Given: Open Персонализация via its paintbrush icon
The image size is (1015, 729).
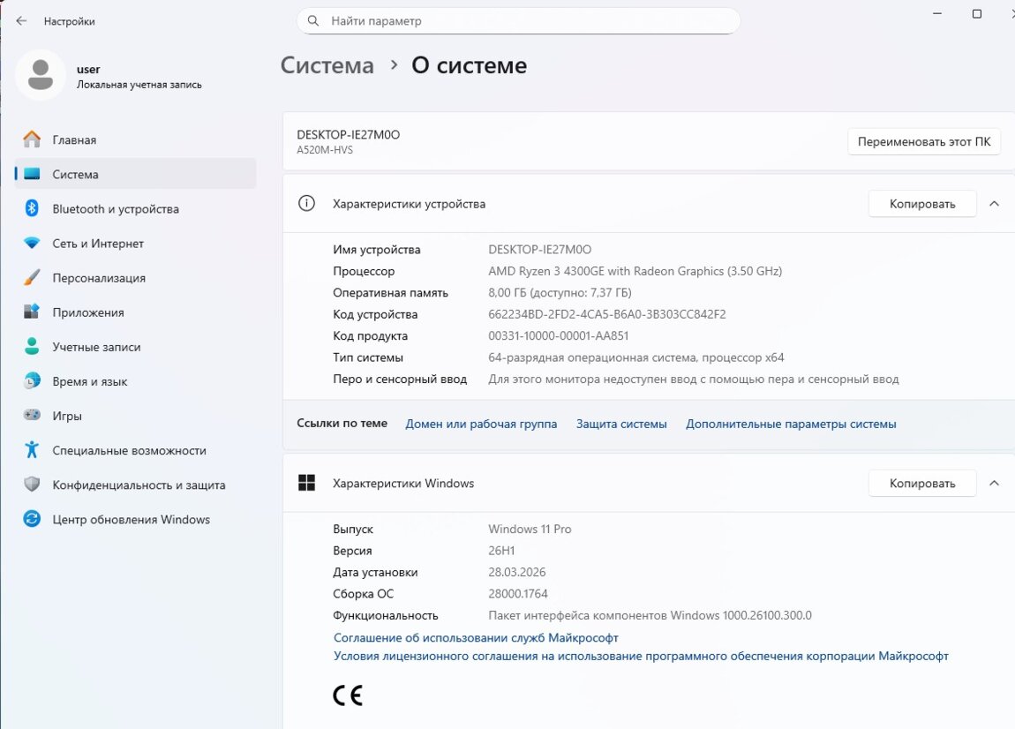Looking at the screenshot, I should pyautogui.click(x=32, y=278).
